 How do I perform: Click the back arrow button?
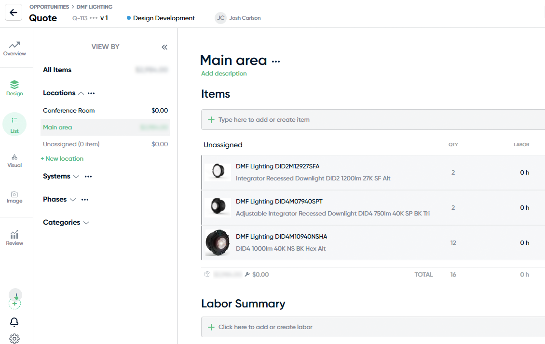(14, 13)
